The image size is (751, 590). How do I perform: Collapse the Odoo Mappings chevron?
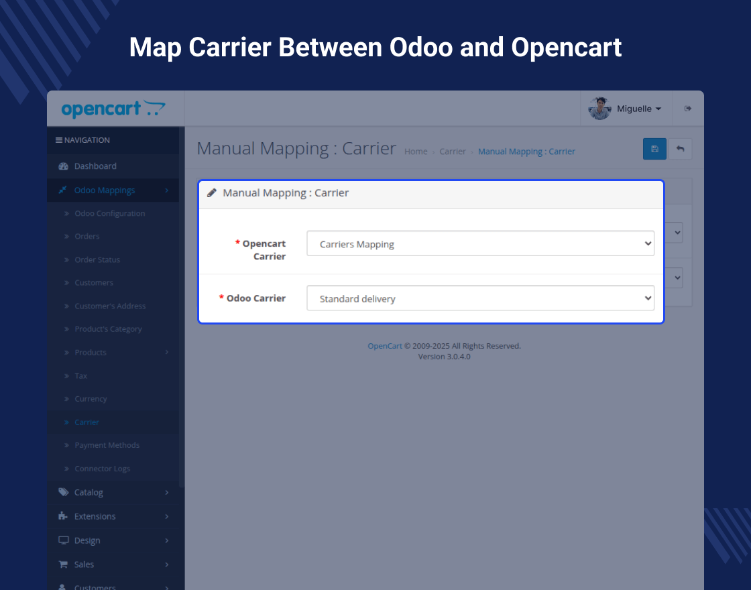[x=167, y=190]
